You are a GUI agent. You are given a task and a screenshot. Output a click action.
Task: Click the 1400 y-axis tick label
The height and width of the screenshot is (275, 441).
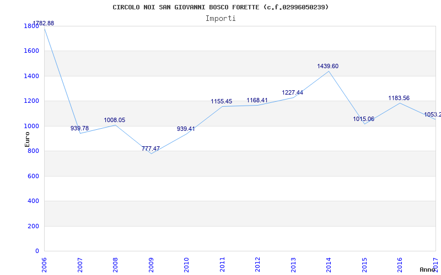31,76
